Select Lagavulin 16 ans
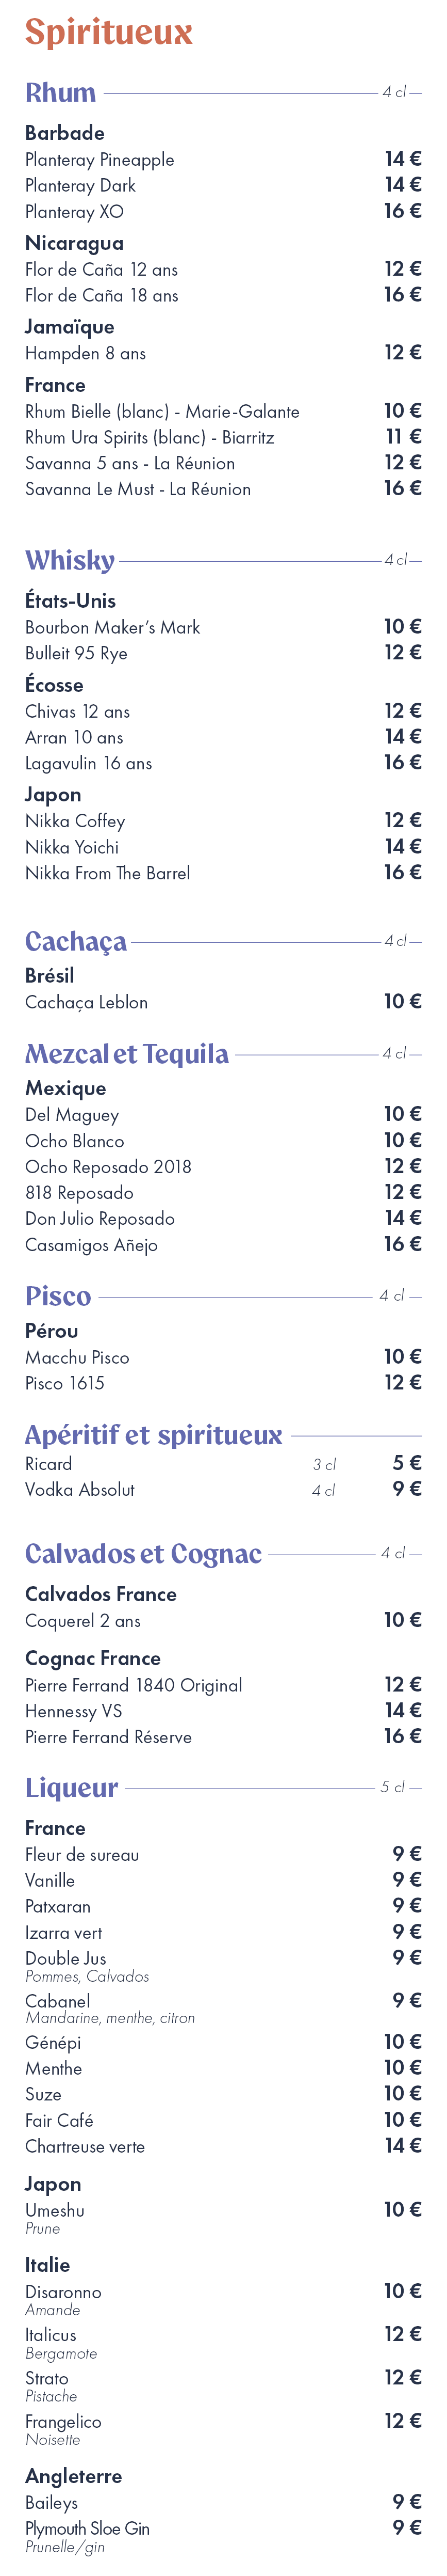 point(89,764)
